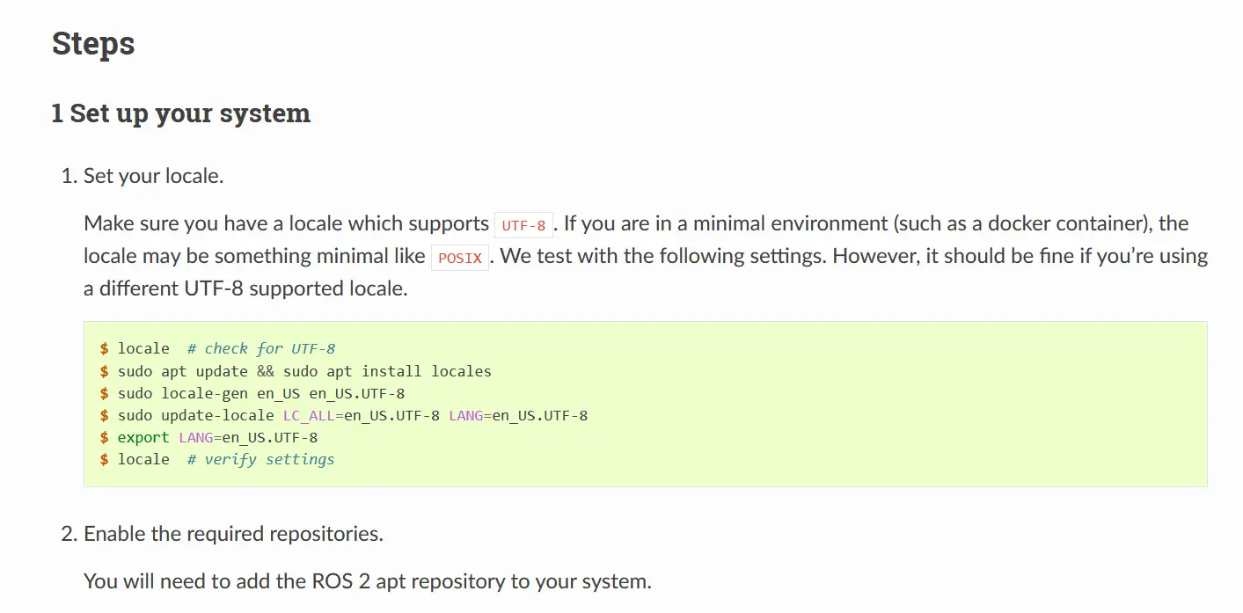The width and height of the screenshot is (1243, 613).
Task: Click the red UTF-8 inline code tag
Action: [x=524, y=225]
